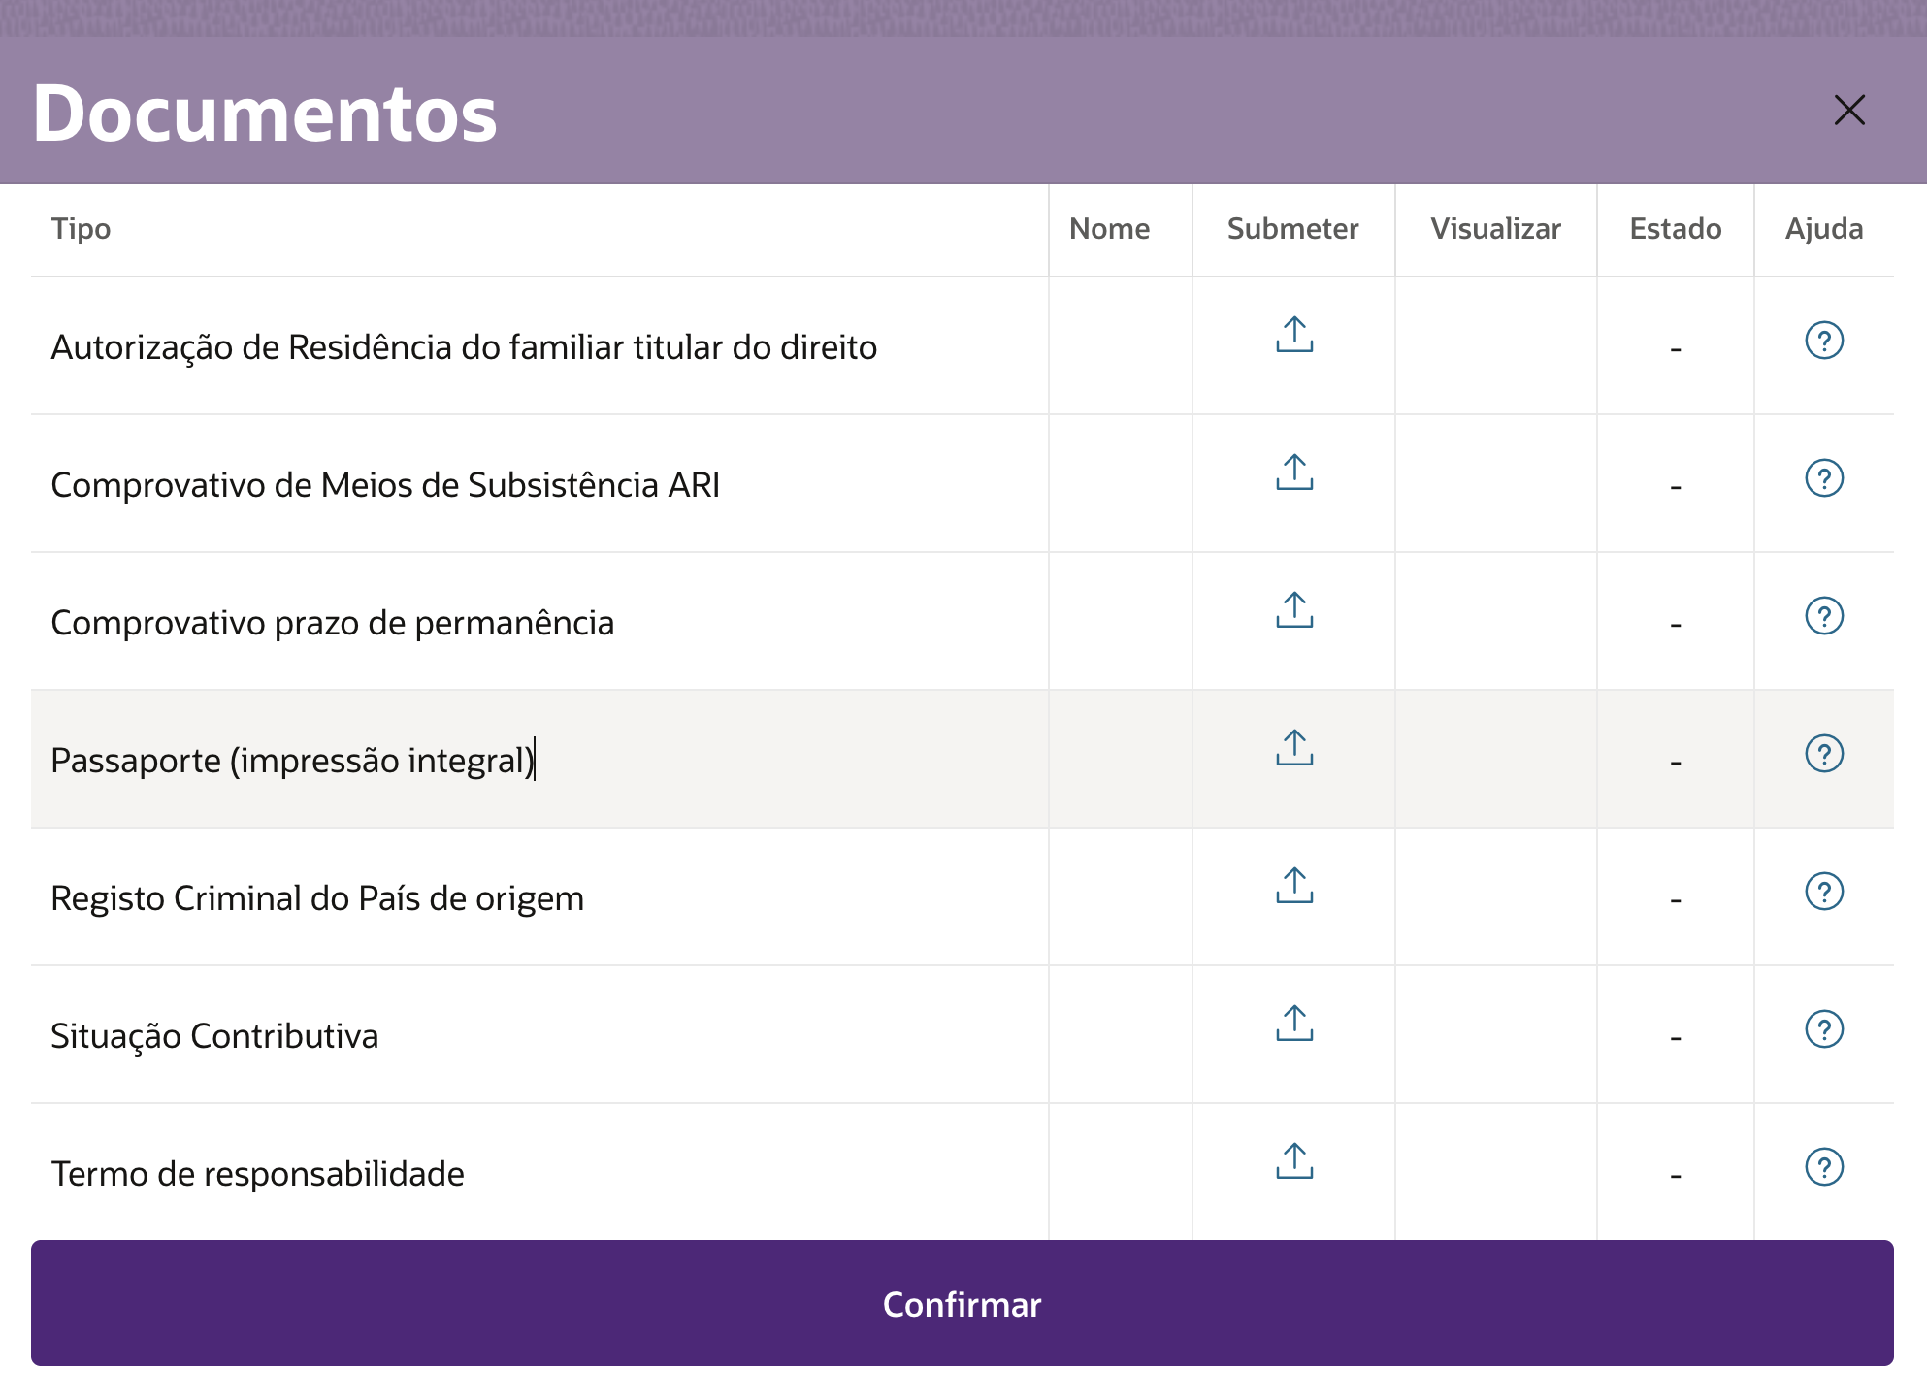Click the Submeter column header
Screen dimensions: 1927x1399
(x=1292, y=229)
